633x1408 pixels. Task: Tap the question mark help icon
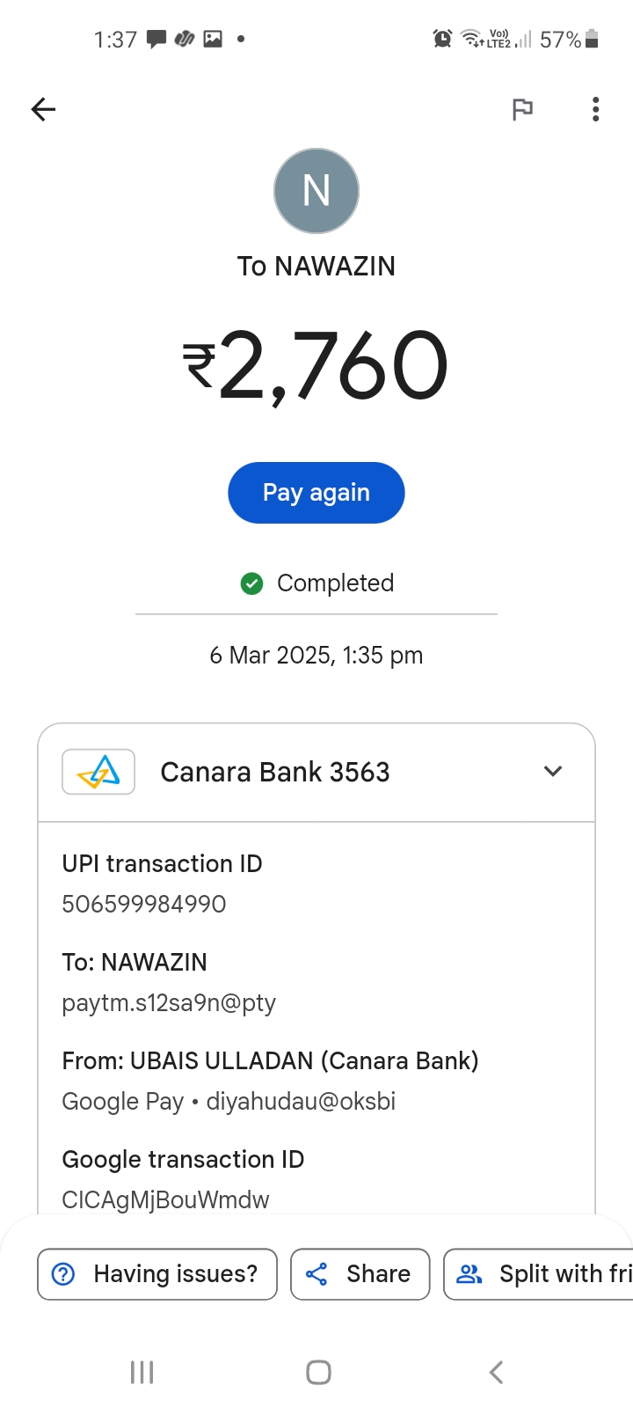(63, 1273)
